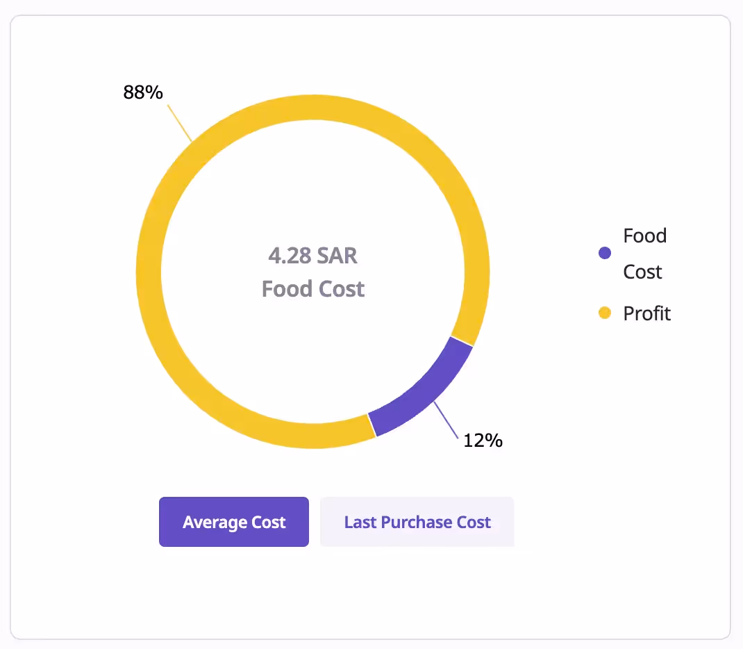Click the Food Cost center label
This screenshot has width=743, height=649.
pyautogui.click(x=313, y=289)
